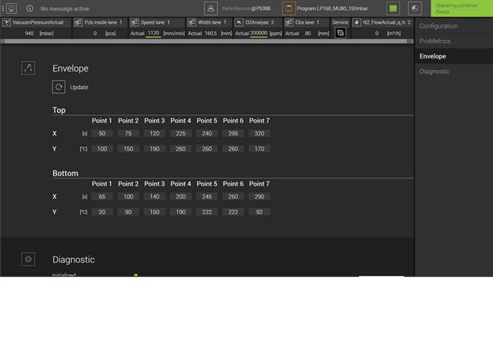Switch to the ProMetrics tab
Viewport: 493px width, 361px height.
(435, 41)
